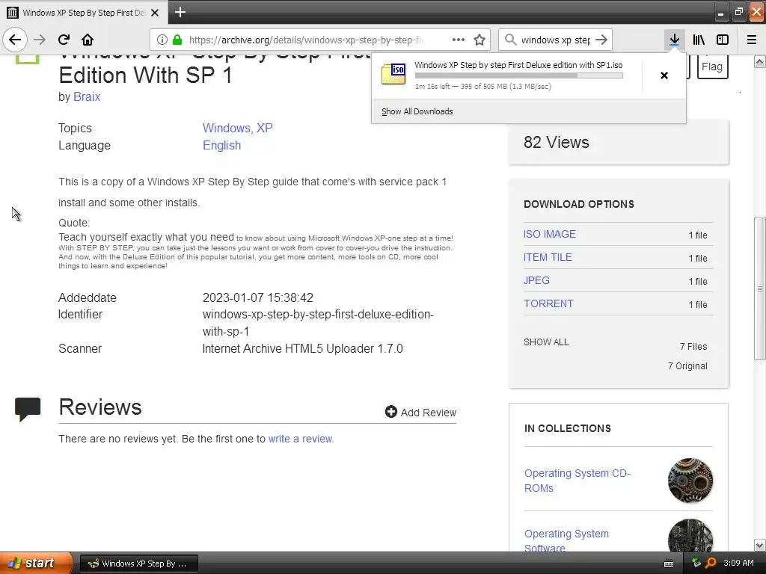Image resolution: width=766 pixels, height=574 pixels.
Task: Click Show All Downloads
Action: pos(417,111)
